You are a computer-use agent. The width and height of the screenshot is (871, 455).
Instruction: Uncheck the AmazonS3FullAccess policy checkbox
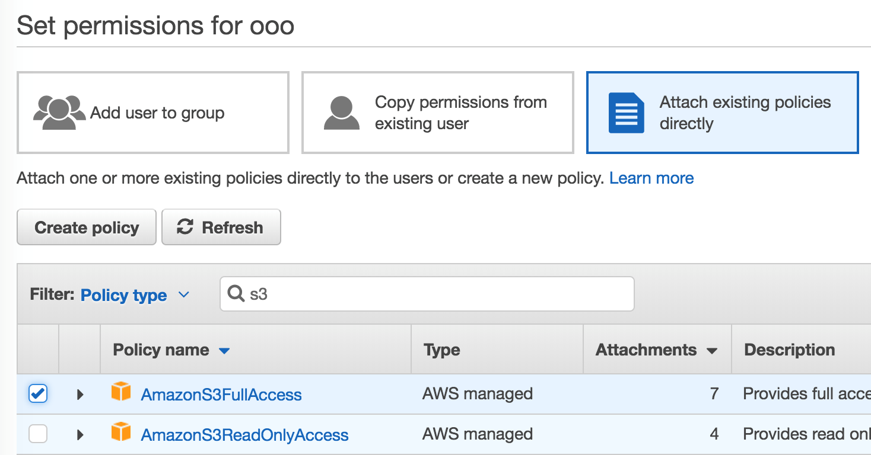(38, 393)
